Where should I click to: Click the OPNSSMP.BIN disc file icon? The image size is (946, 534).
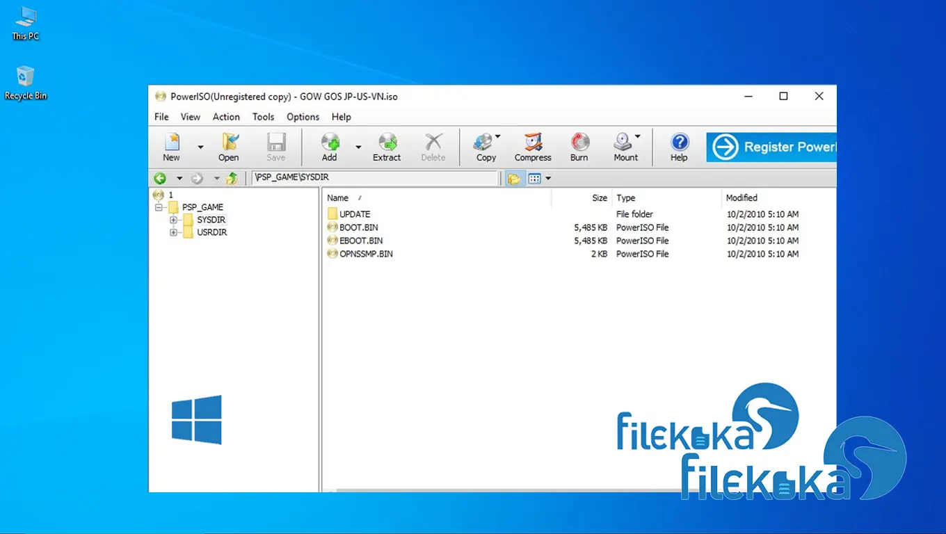[x=332, y=254]
